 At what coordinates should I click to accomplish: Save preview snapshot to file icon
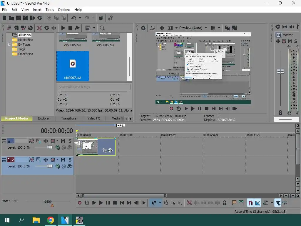coord(234,28)
